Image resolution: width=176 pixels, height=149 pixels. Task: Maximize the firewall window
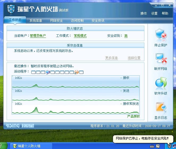tap(162, 5)
